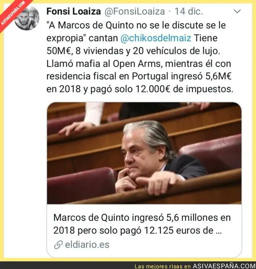Click the Fonsi Loaiza display name
This screenshot has width=256, height=269.
click(x=74, y=11)
